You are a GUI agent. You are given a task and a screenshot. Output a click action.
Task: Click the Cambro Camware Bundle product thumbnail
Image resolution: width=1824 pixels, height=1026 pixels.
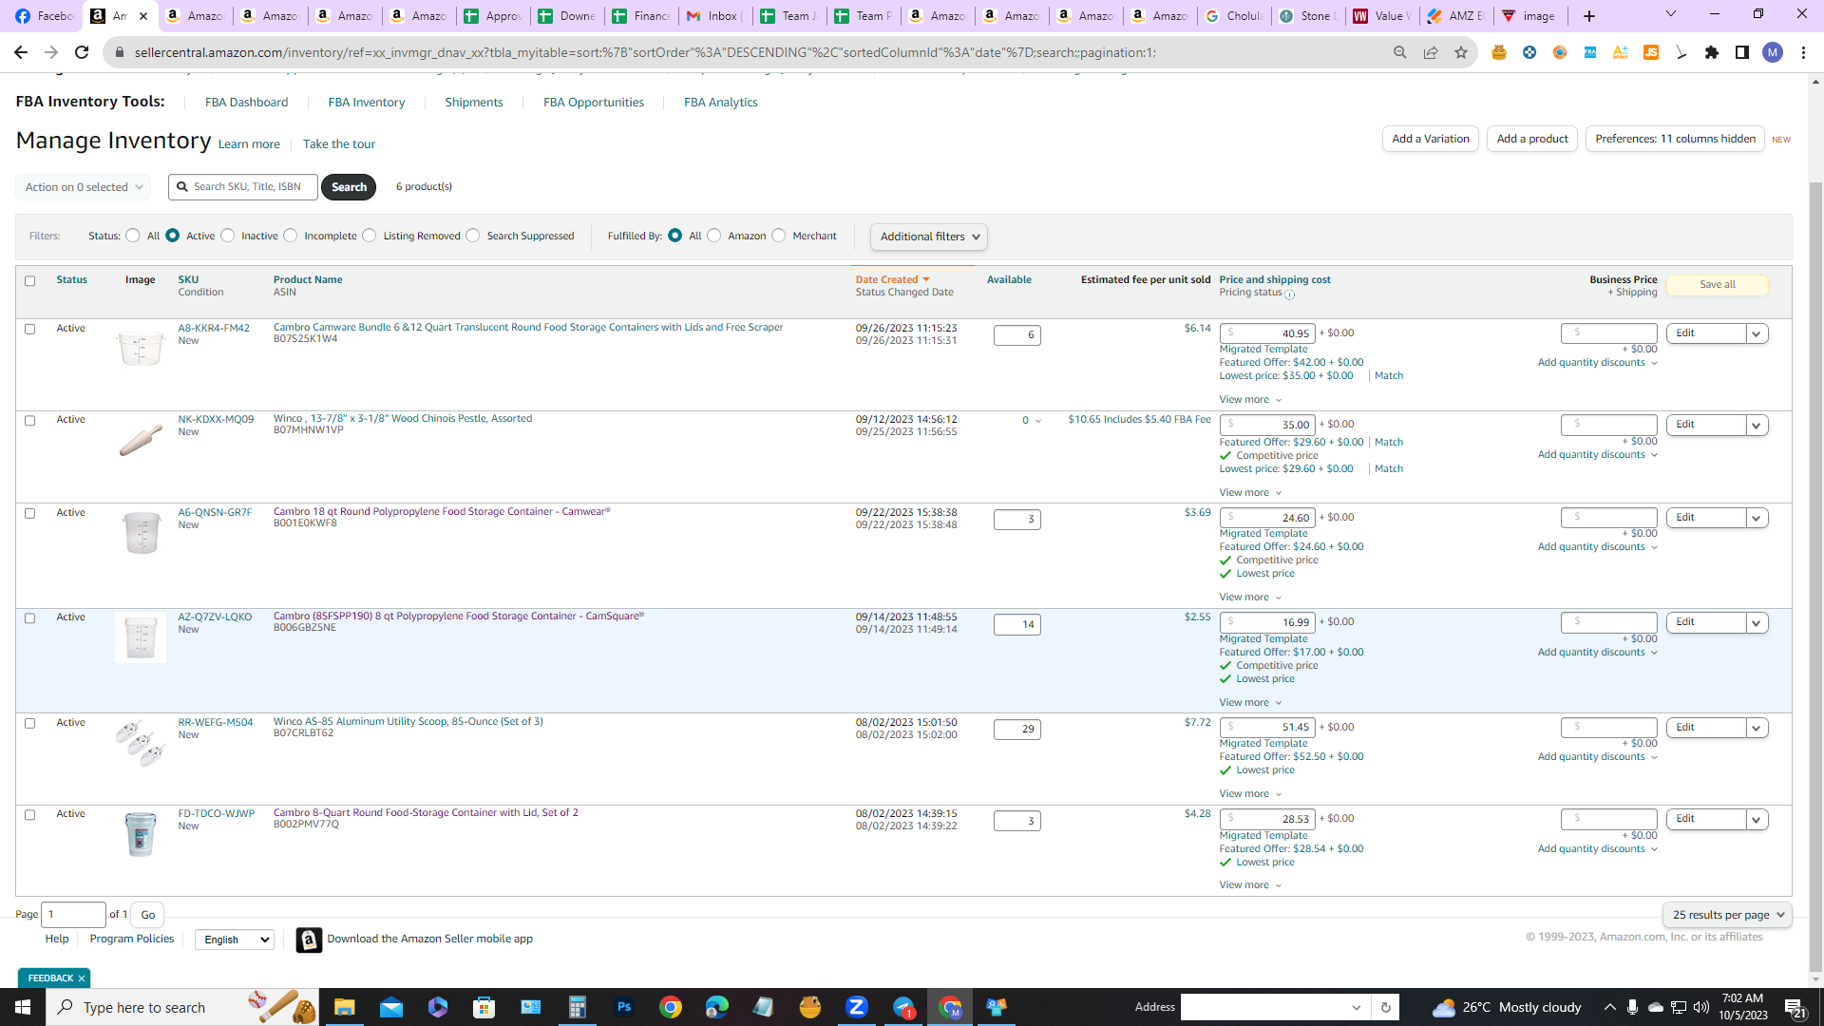(x=141, y=348)
